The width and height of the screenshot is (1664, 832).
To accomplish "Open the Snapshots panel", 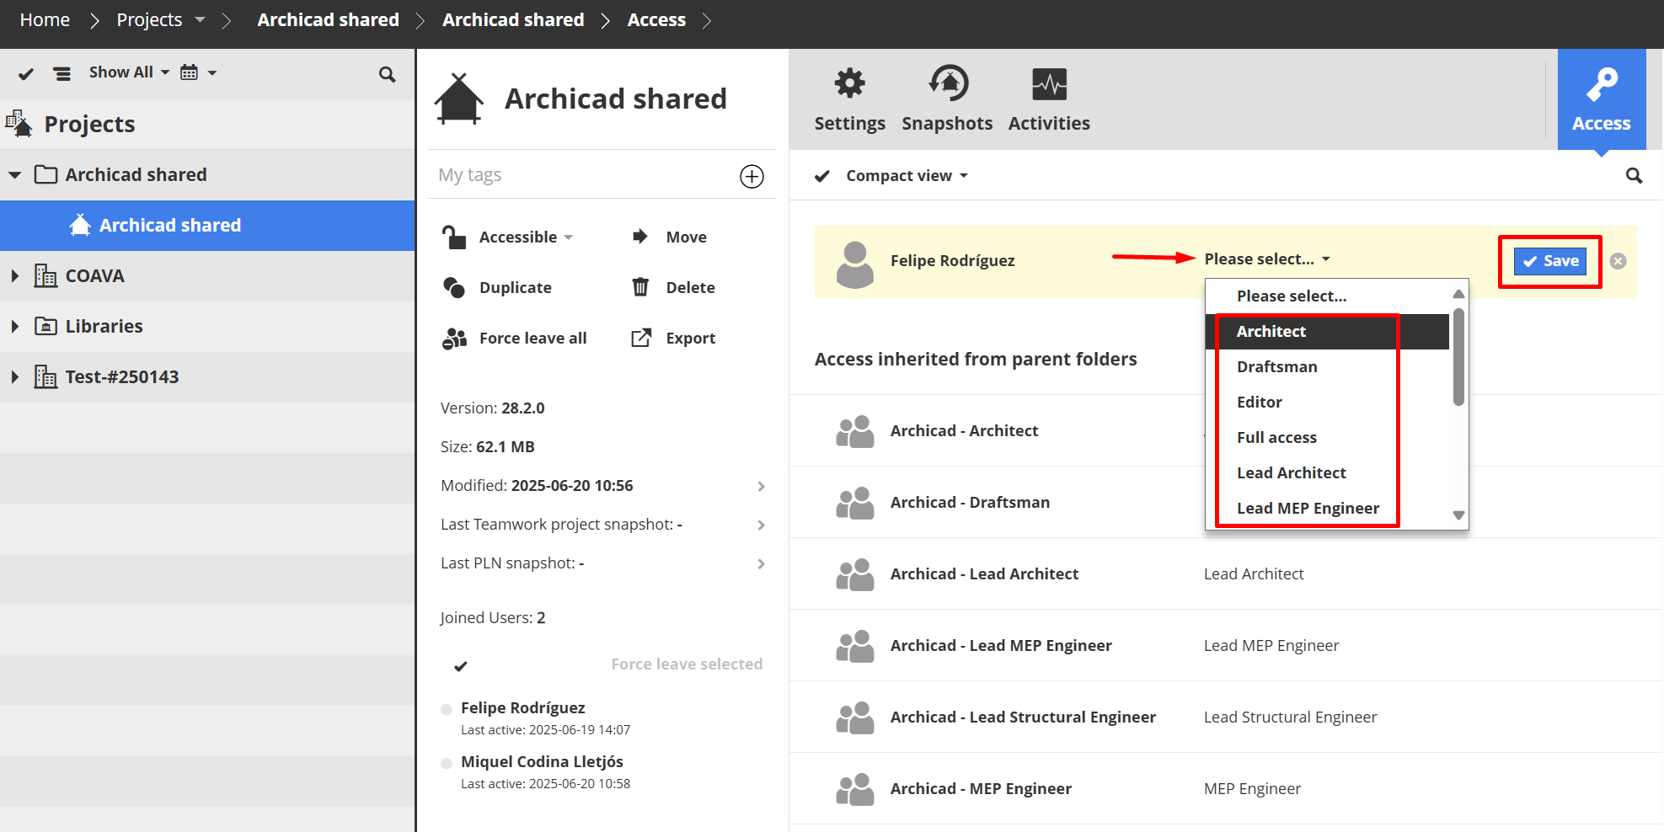I will click(947, 99).
